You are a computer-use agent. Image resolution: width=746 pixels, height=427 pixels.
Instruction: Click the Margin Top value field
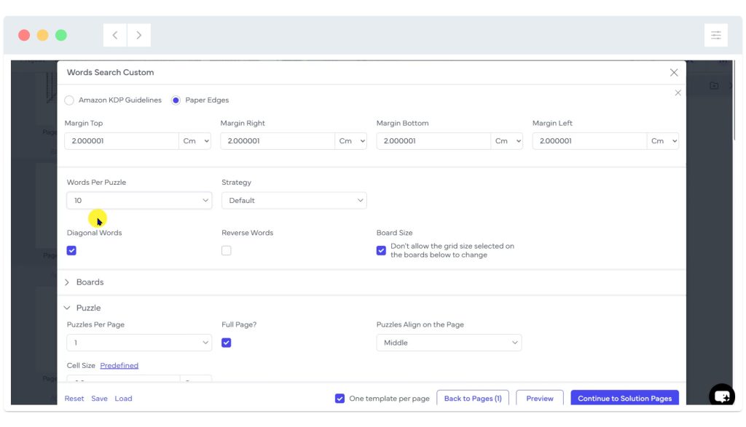122,141
